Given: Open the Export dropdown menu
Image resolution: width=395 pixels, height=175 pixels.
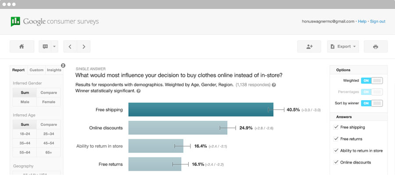Looking at the screenshot, I should coord(343,47).
